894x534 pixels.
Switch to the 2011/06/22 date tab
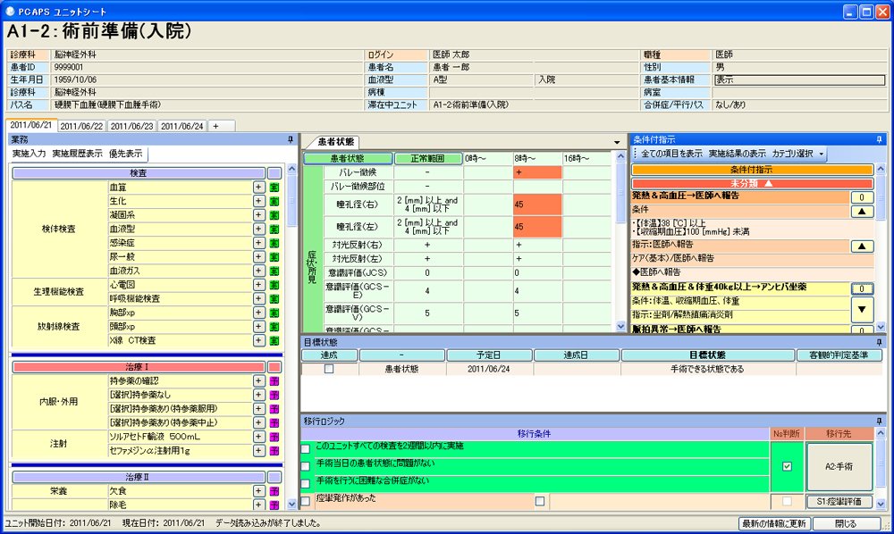point(81,127)
